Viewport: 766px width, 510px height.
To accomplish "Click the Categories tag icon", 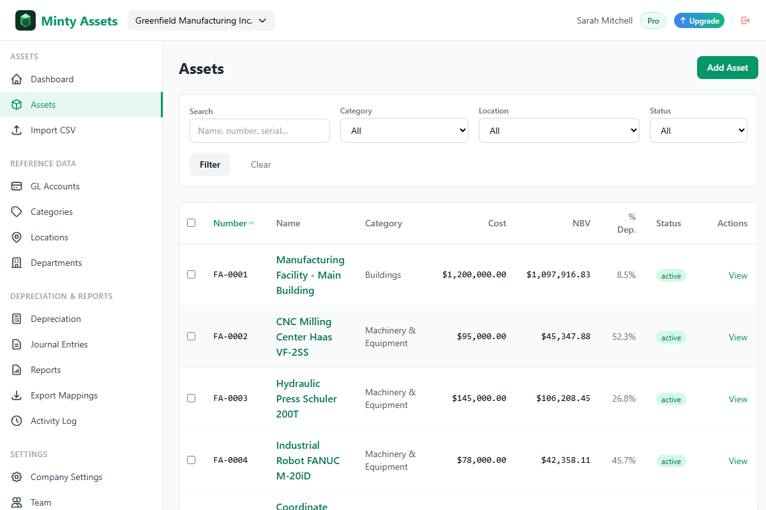I will point(17,212).
